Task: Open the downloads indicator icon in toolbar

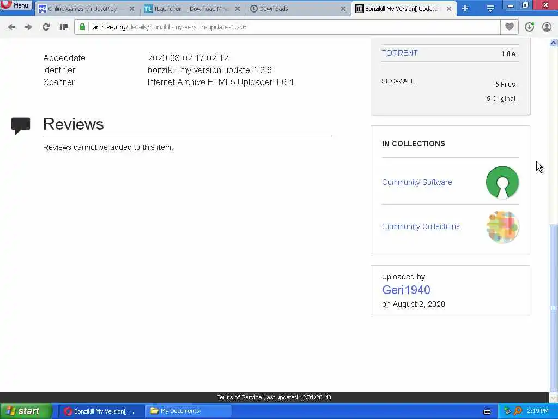Action: [529, 27]
